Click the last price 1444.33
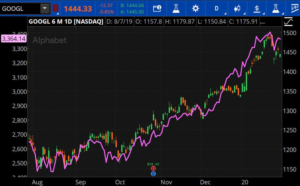 click(78, 9)
